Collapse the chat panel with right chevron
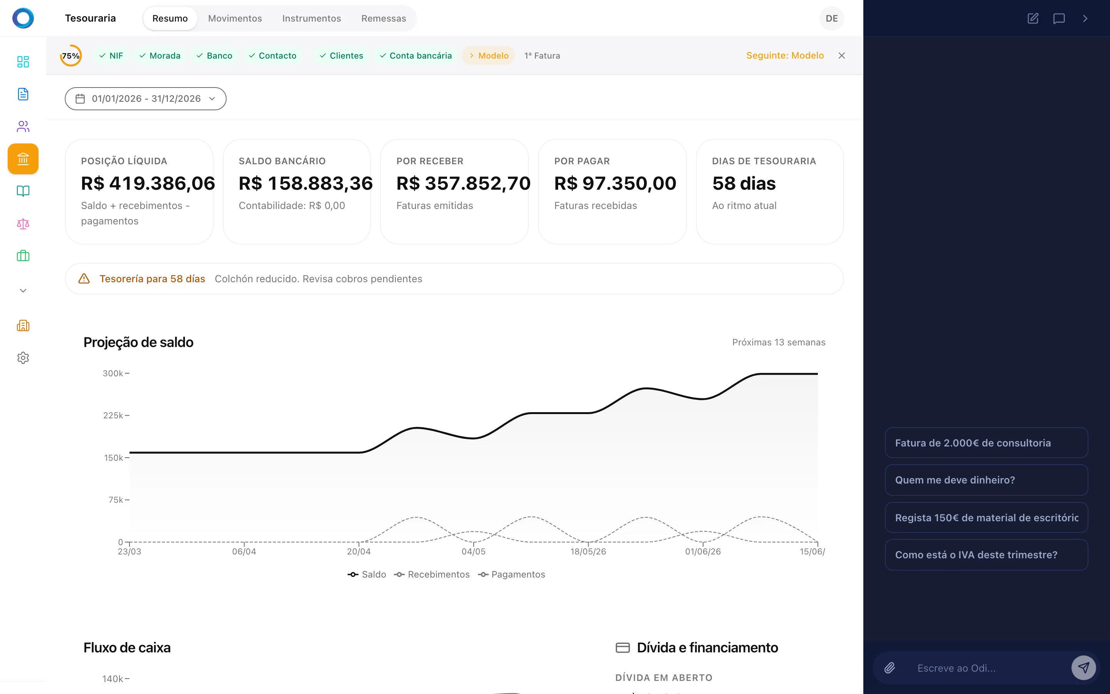This screenshot has height=694, width=1110. [1085, 19]
